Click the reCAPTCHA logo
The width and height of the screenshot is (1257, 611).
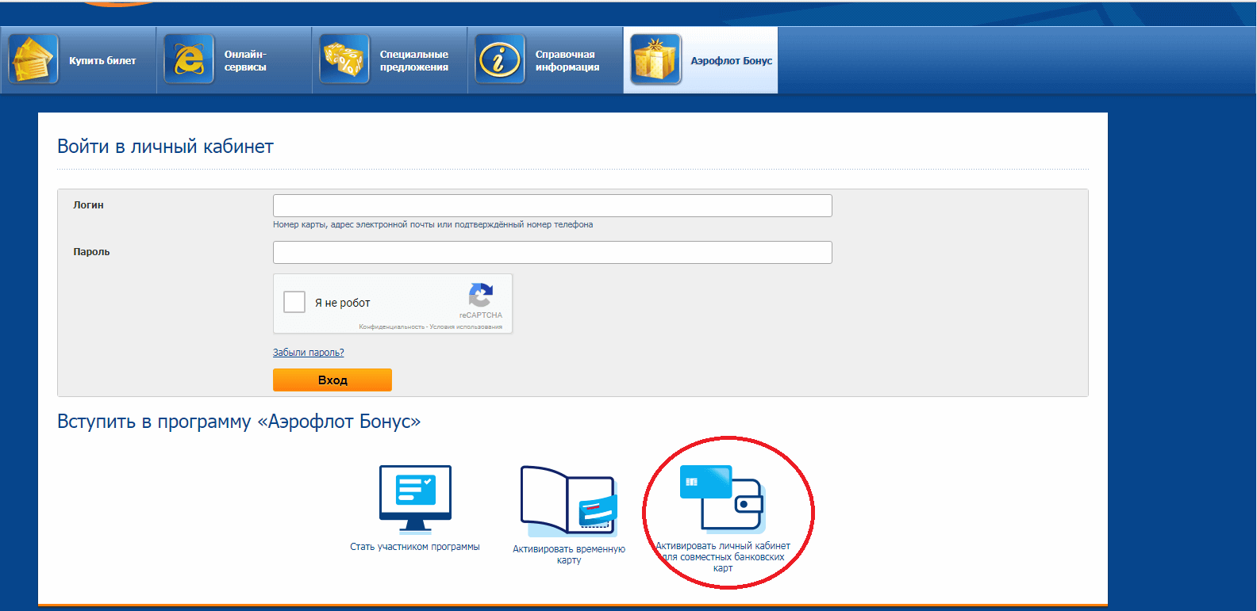481,296
